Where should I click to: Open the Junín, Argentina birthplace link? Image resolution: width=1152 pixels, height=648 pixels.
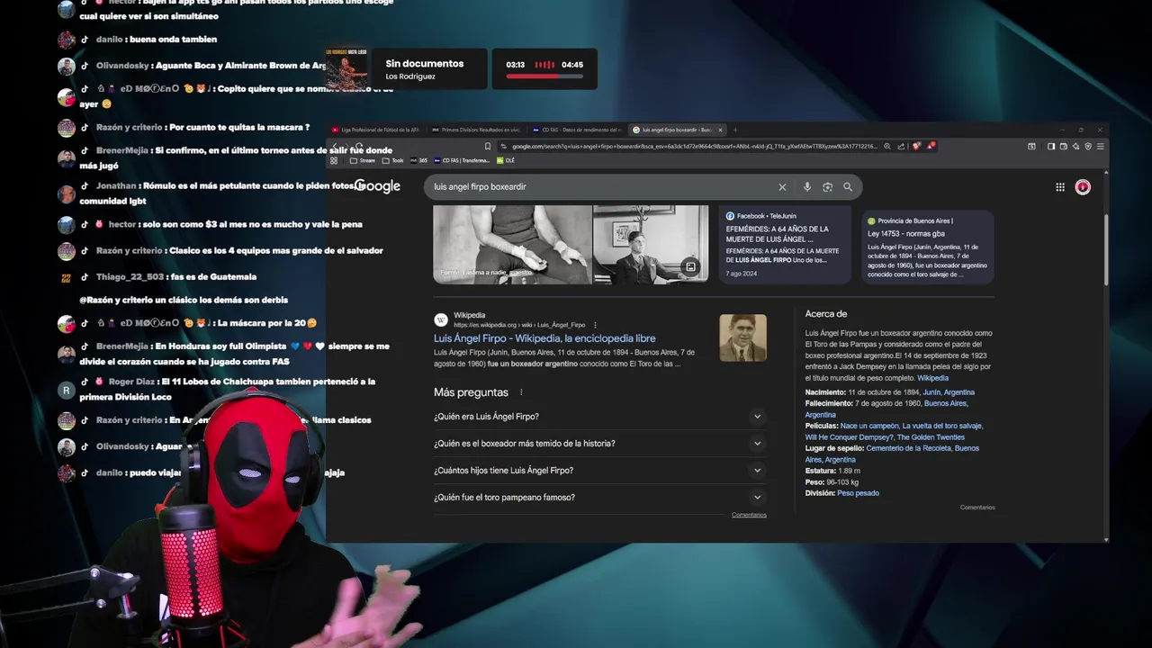point(949,392)
